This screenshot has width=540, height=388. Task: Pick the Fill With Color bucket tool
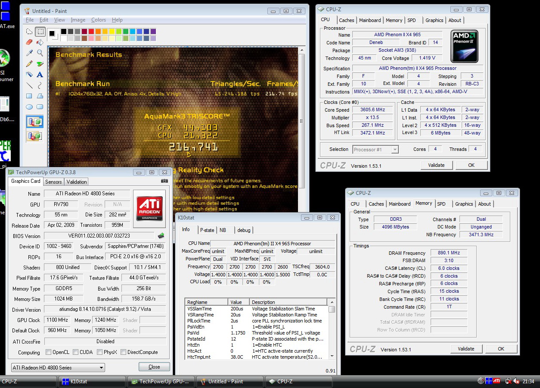click(x=40, y=42)
